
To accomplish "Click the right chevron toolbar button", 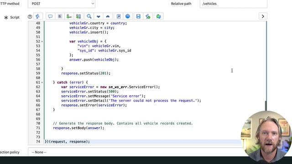I will point(263,16).
